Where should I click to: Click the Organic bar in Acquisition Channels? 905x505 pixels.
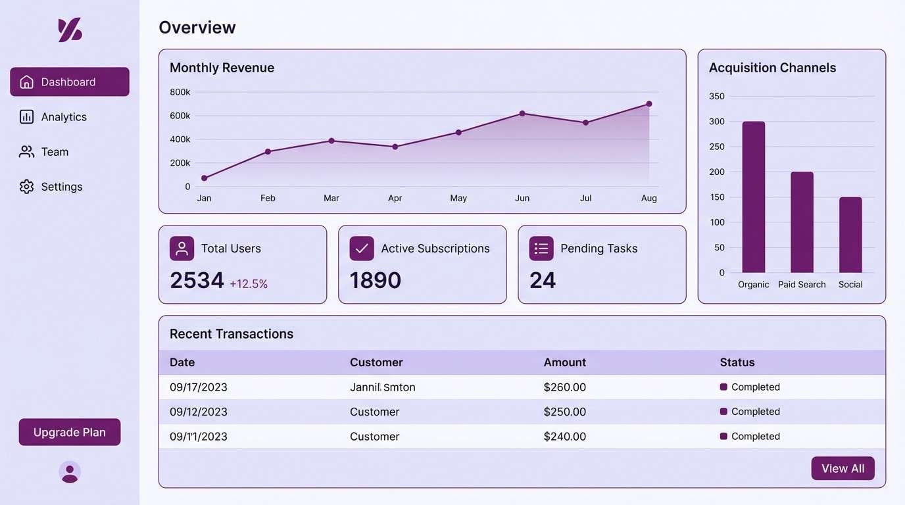tap(753, 197)
